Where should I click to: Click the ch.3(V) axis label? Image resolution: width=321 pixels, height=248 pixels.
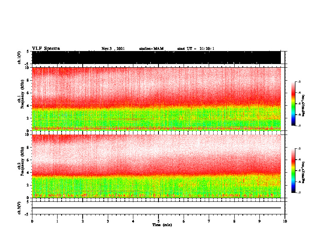point(19,208)
